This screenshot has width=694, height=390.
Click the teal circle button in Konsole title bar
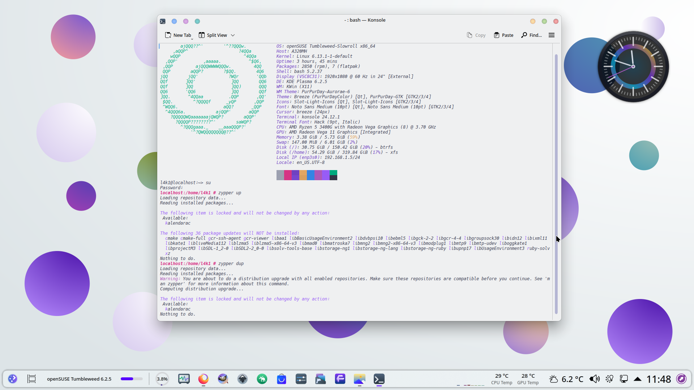click(x=197, y=21)
